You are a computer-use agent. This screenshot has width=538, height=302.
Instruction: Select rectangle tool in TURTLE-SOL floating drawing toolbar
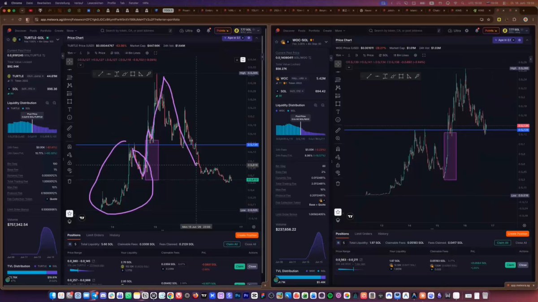point(133,74)
